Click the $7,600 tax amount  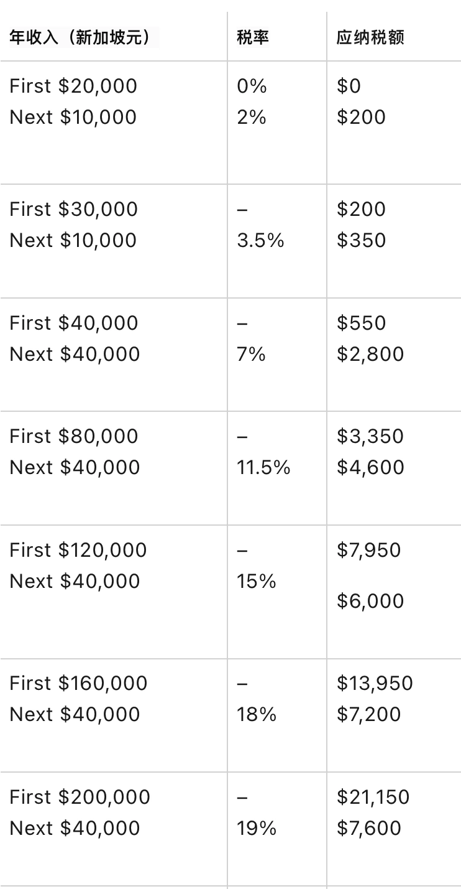pos(369,828)
